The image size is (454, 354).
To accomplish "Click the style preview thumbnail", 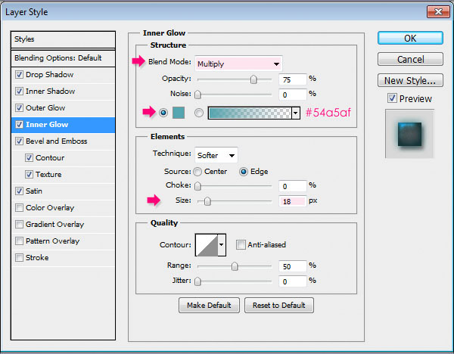I will 409,134.
